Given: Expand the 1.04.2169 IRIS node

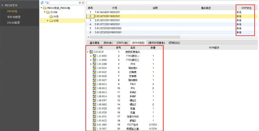Looking at the screenshot, I should coord(91,64).
